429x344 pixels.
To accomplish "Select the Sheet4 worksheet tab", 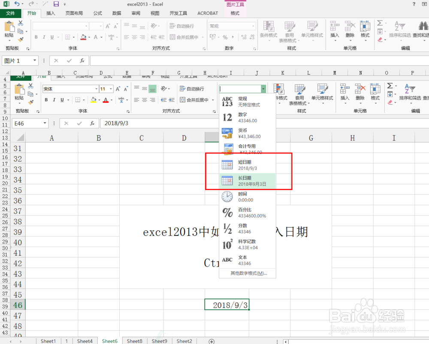I will (x=85, y=341).
